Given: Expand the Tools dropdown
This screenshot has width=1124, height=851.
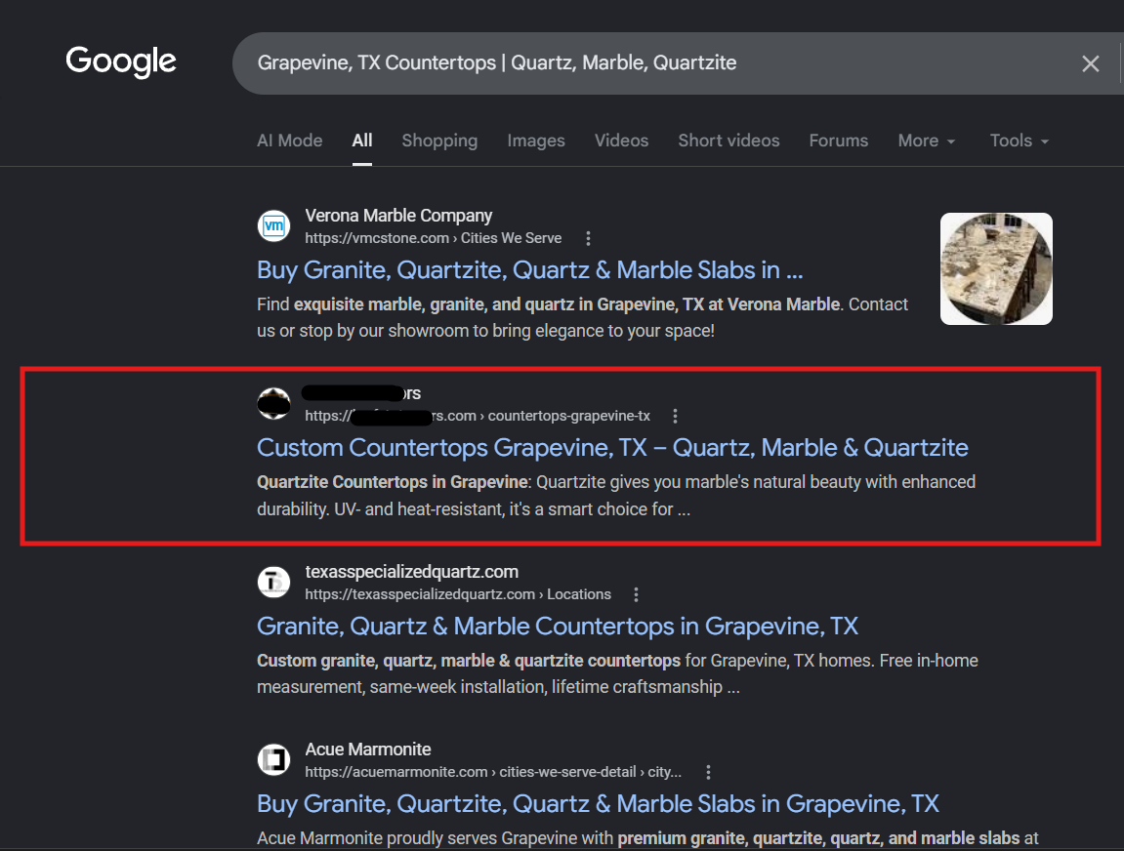Looking at the screenshot, I should click(1019, 141).
